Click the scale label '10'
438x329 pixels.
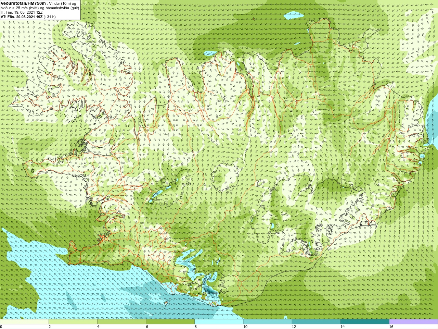245,327
